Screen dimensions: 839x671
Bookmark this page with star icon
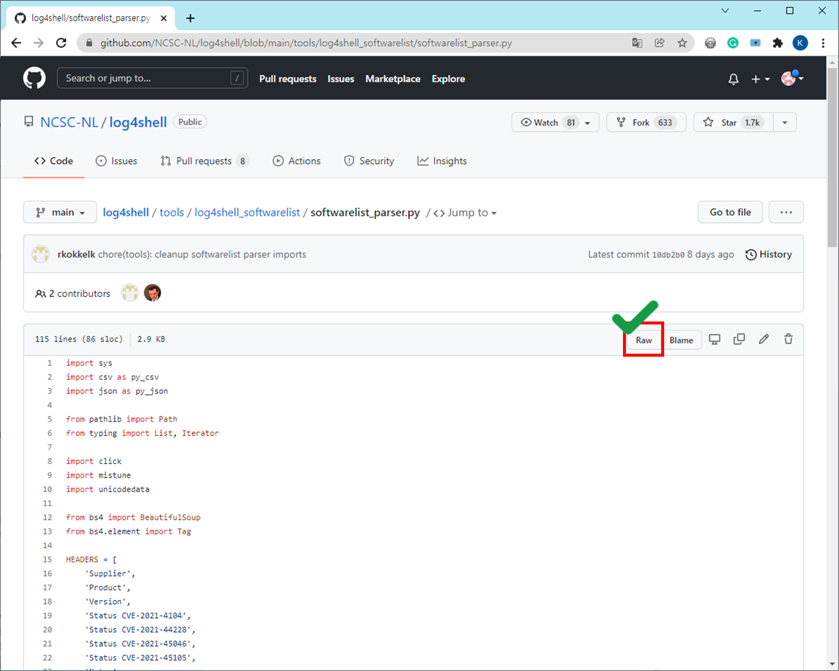[x=682, y=43]
